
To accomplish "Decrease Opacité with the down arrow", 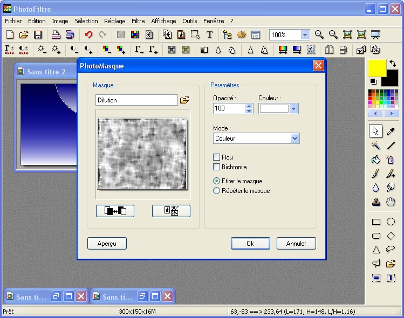I will [249, 111].
